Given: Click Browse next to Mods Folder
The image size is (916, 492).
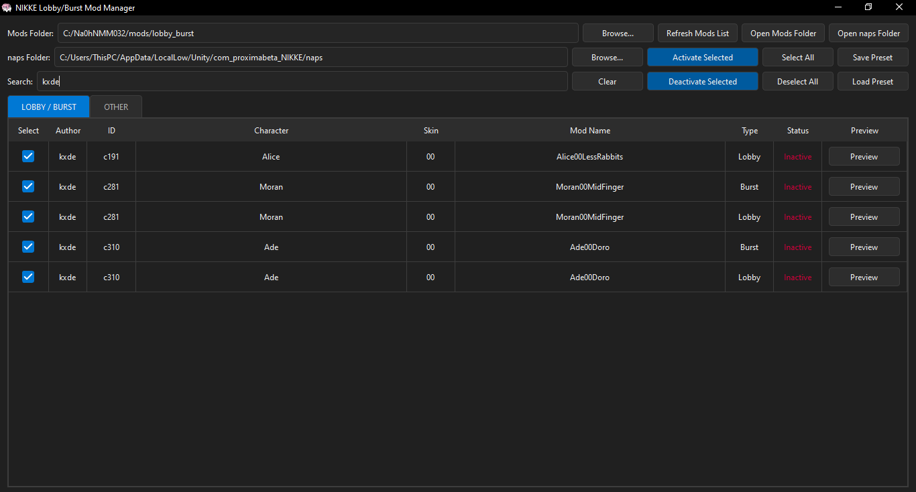Looking at the screenshot, I should [617, 32].
